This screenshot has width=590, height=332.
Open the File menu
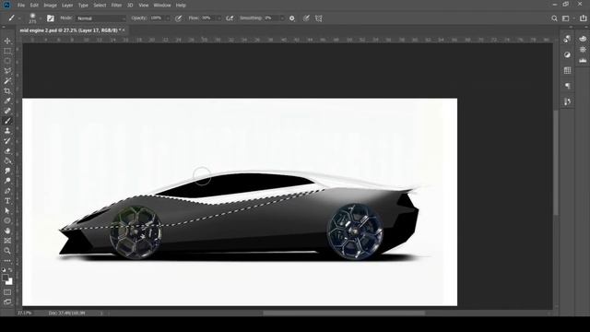(x=21, y=6)
